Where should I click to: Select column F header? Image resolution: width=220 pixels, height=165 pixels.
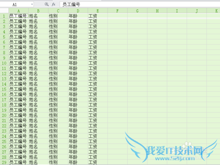117,11
